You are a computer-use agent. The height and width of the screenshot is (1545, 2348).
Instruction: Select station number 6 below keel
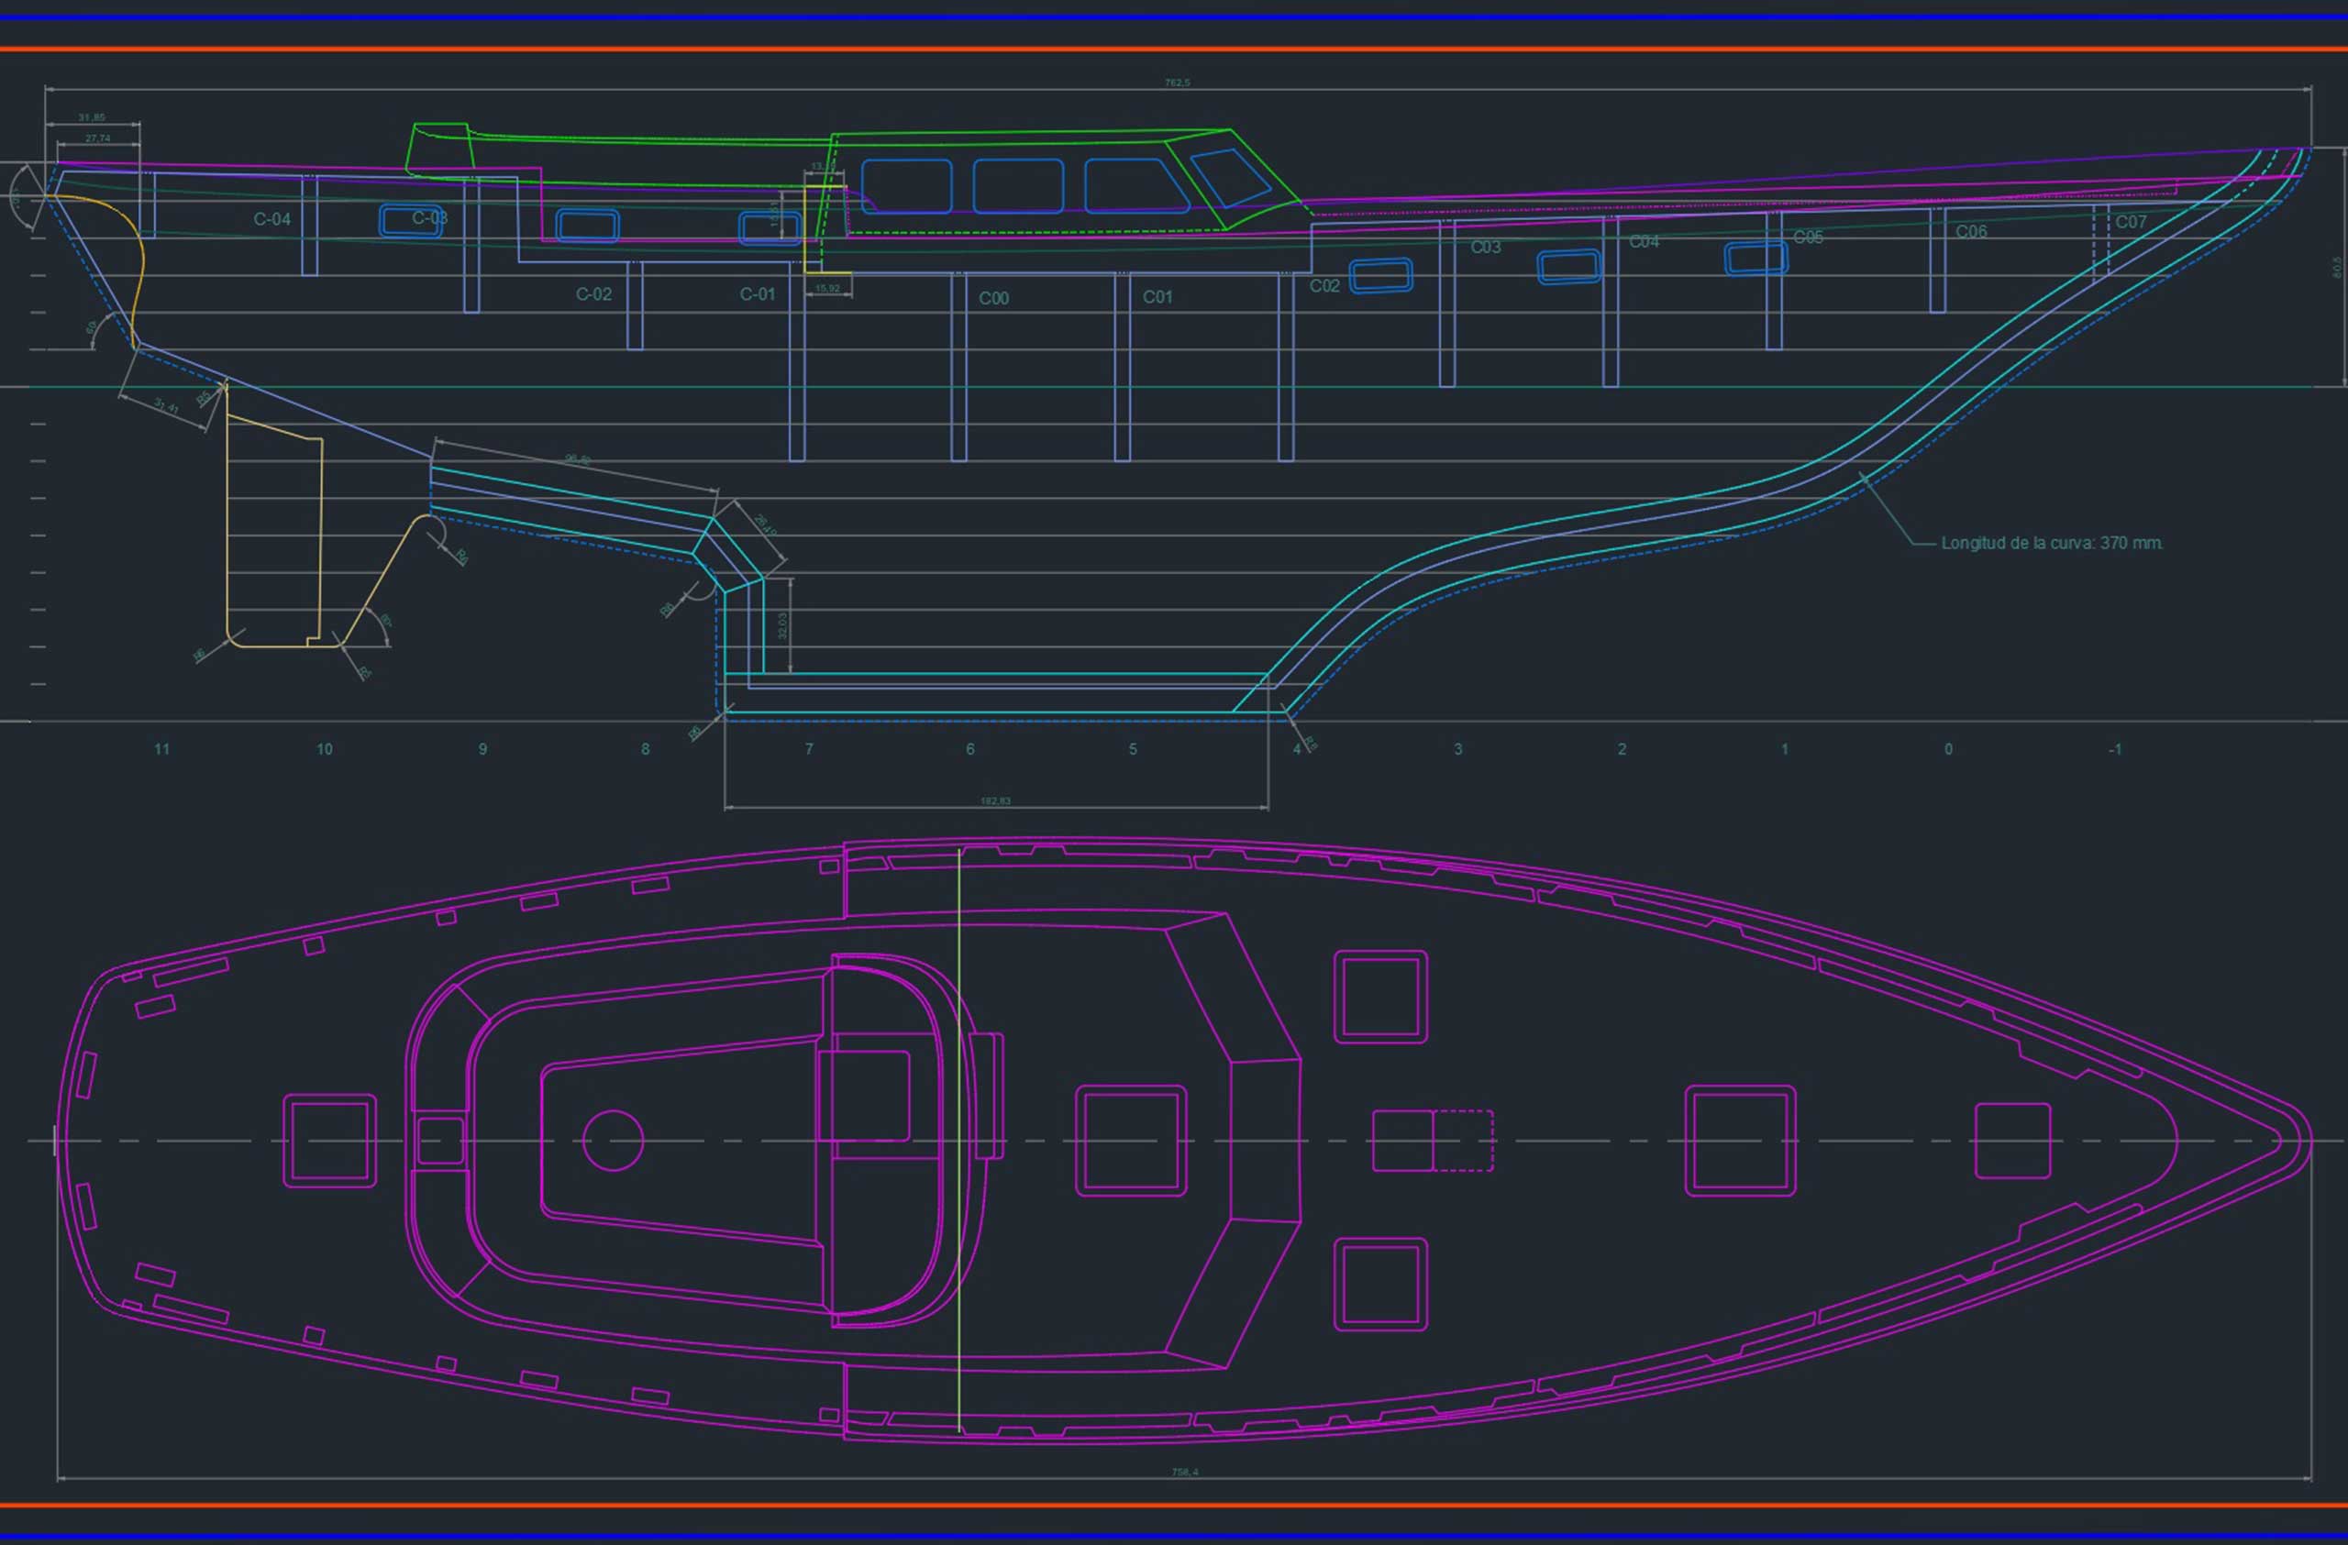pos(969,749)
